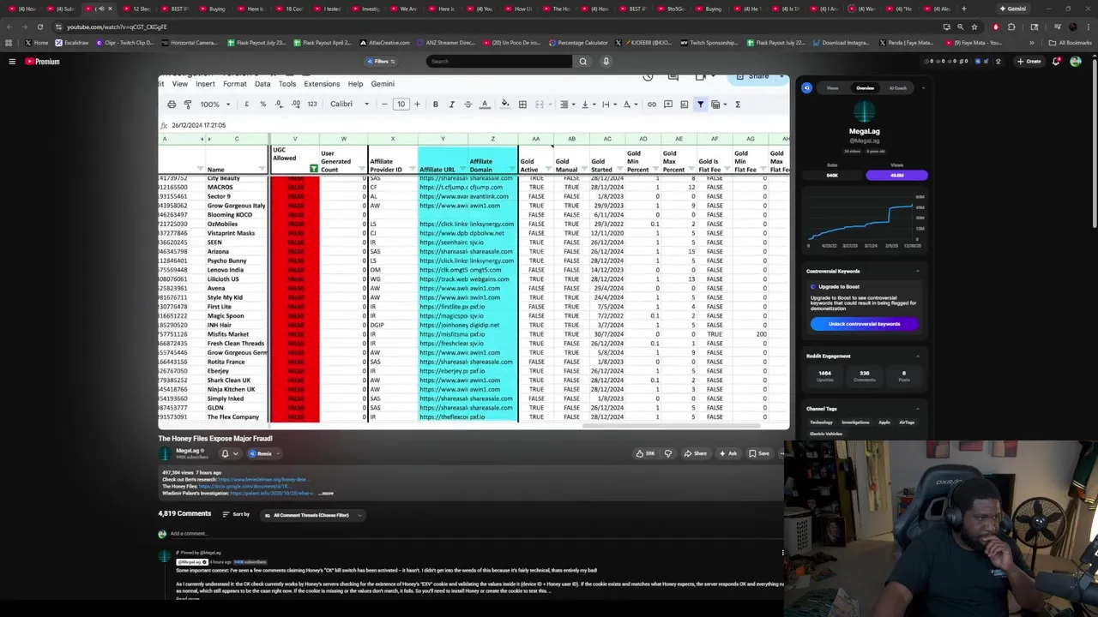The image size is (1098, 617).
Task: Toggle italic formatting
Action: click(452, 105)
